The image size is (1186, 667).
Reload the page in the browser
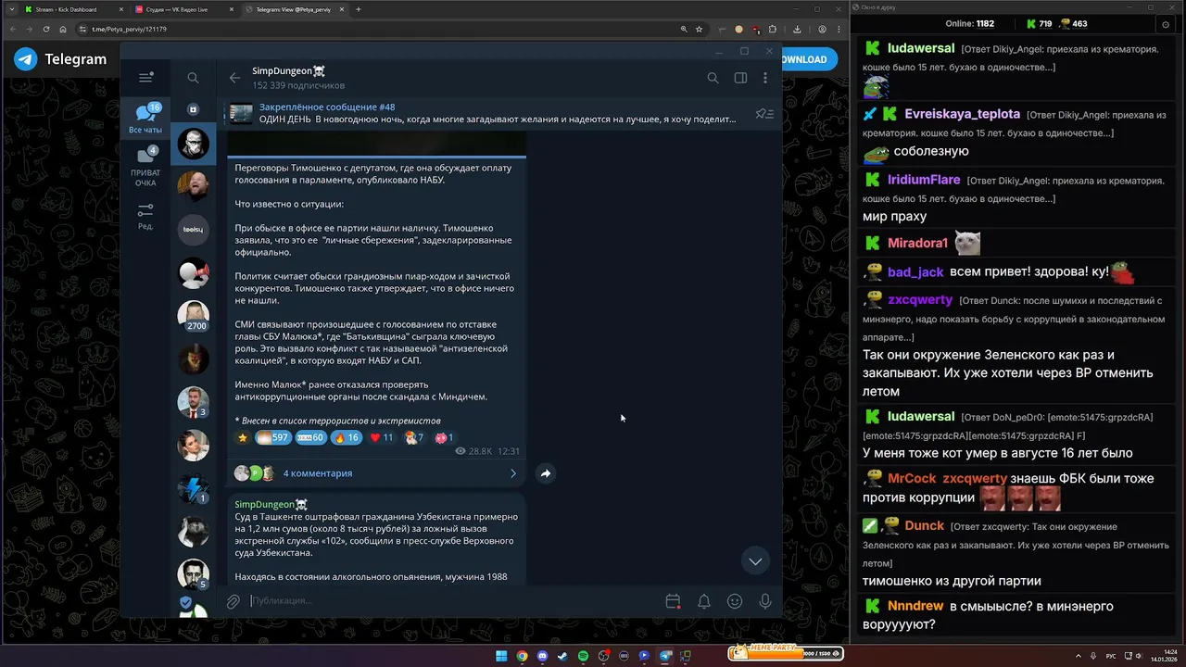pyautogui.click(x=45, y=29)
